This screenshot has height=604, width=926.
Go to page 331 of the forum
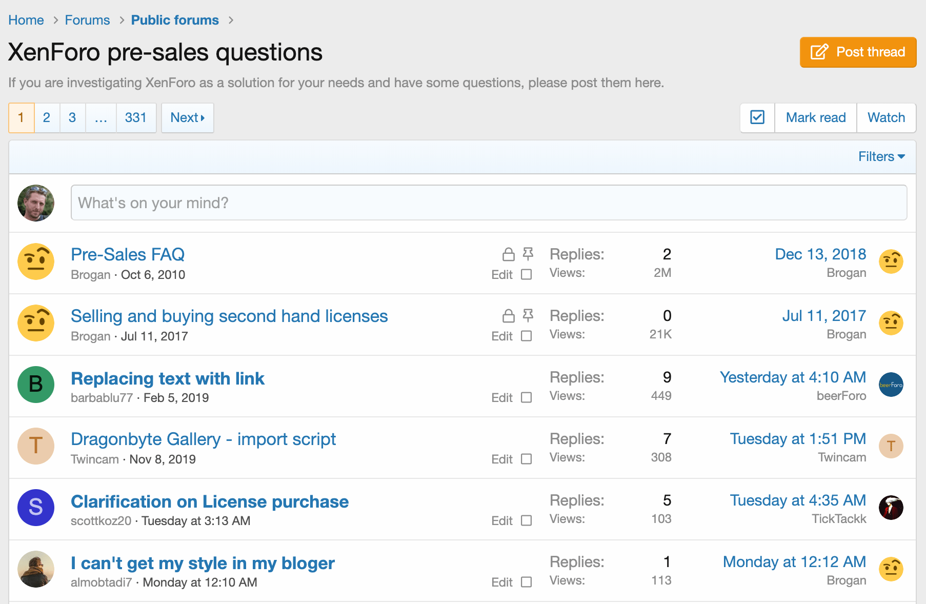click(x=136, y=118)
